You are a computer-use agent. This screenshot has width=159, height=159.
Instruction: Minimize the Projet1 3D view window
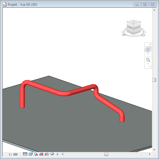[x=137, y=5]
